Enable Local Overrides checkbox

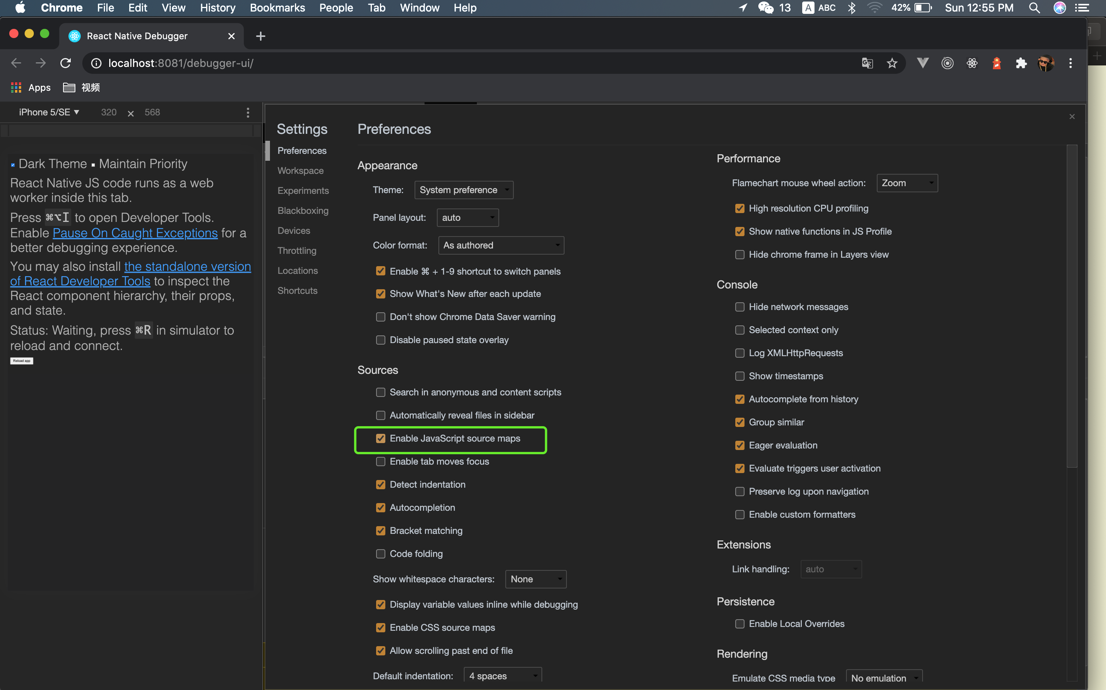740,624
